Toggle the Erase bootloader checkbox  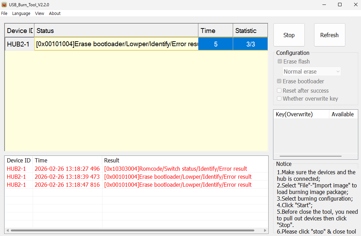279,81
